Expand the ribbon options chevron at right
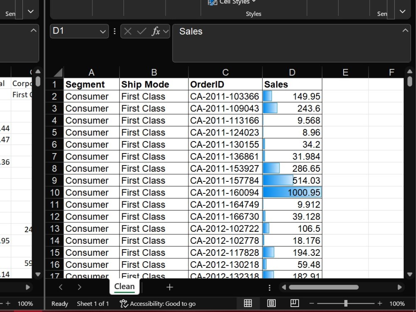 pyautogui.click(x=402, y=11)
